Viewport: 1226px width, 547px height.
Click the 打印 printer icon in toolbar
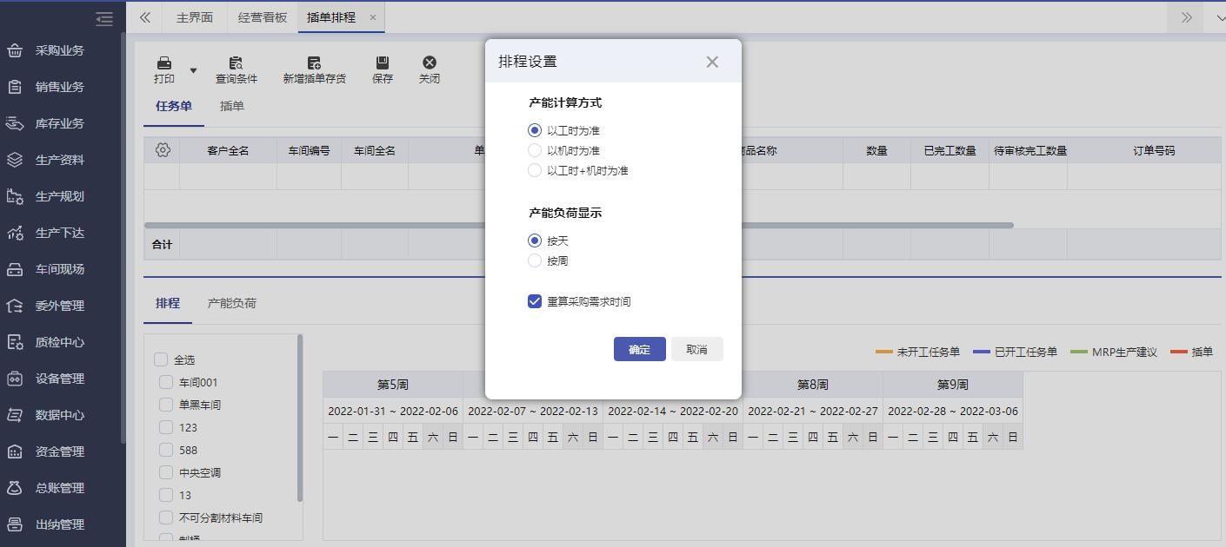pos(163,63)
